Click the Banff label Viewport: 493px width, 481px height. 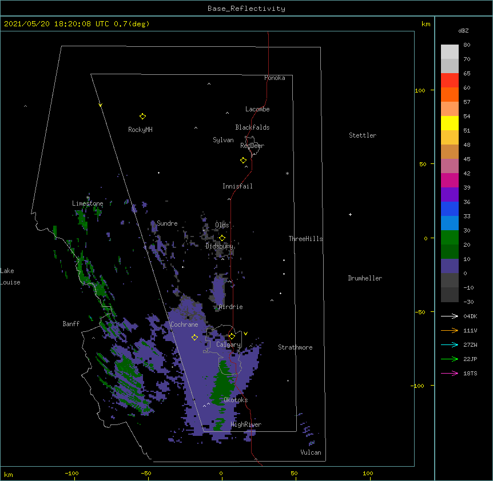coord(71,324)
